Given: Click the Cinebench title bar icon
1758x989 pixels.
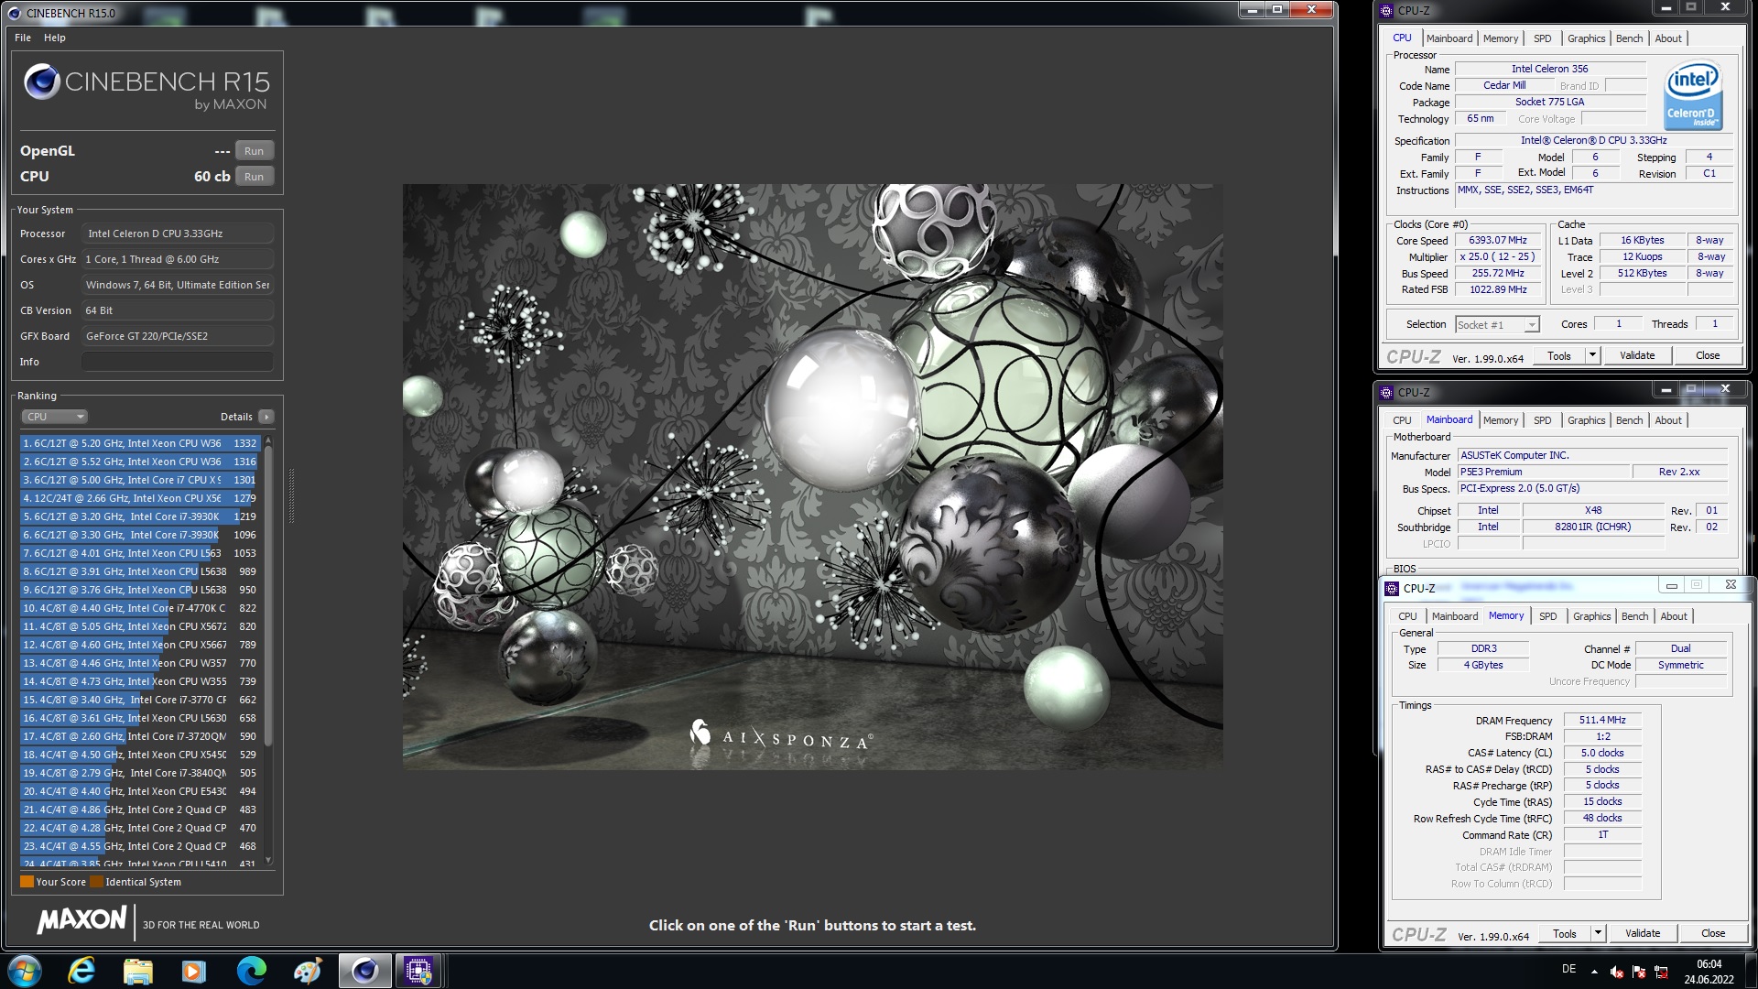Looking at the screenshot, I should pos(14,13).
